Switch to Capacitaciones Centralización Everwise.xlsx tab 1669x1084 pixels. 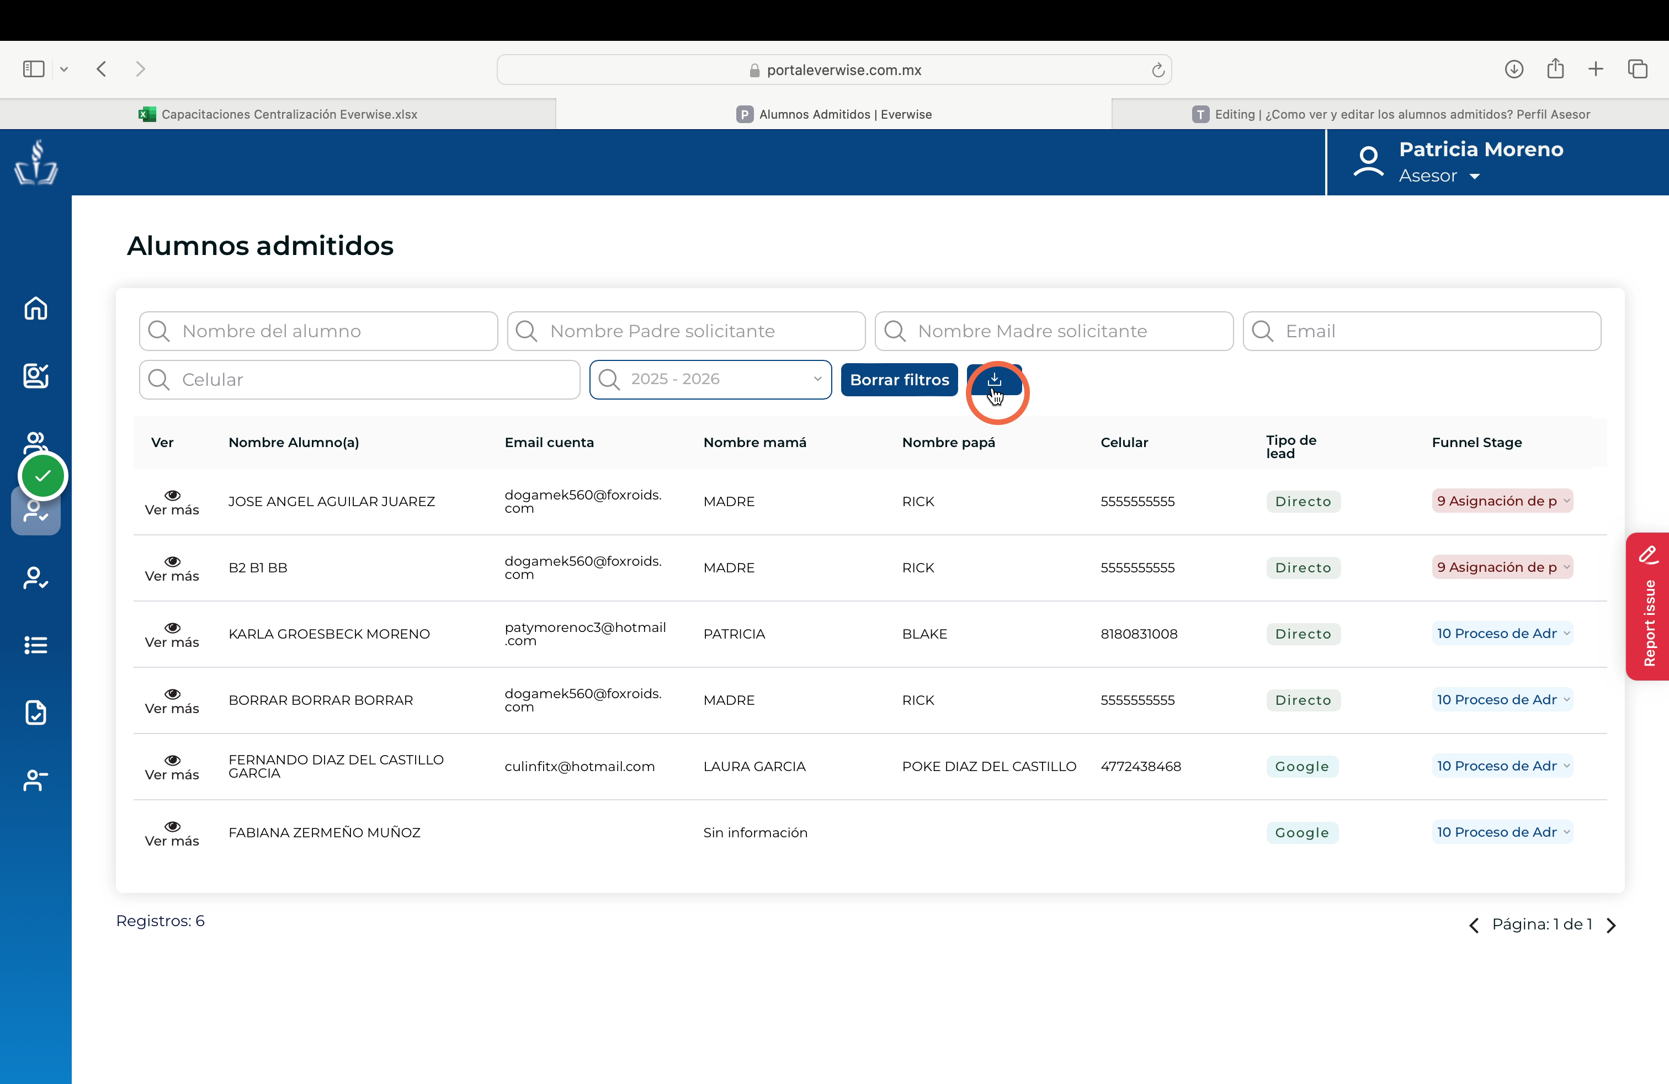278,114
